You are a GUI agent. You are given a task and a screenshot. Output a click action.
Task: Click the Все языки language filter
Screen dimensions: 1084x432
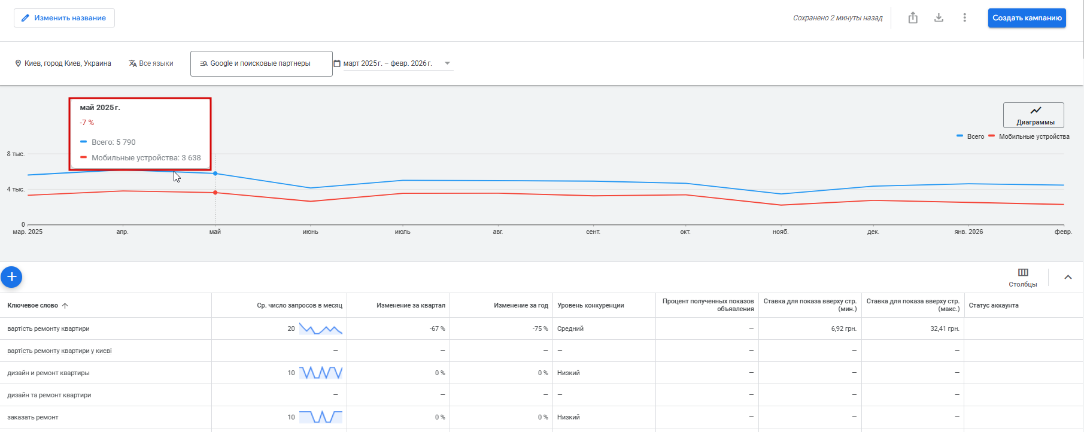(151, 63)
